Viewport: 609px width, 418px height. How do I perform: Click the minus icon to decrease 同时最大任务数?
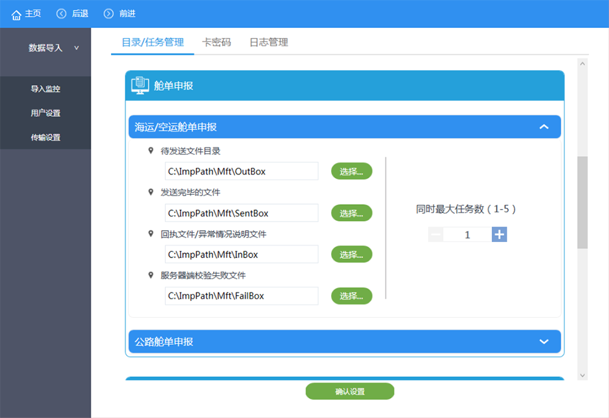tap(435, 235)
